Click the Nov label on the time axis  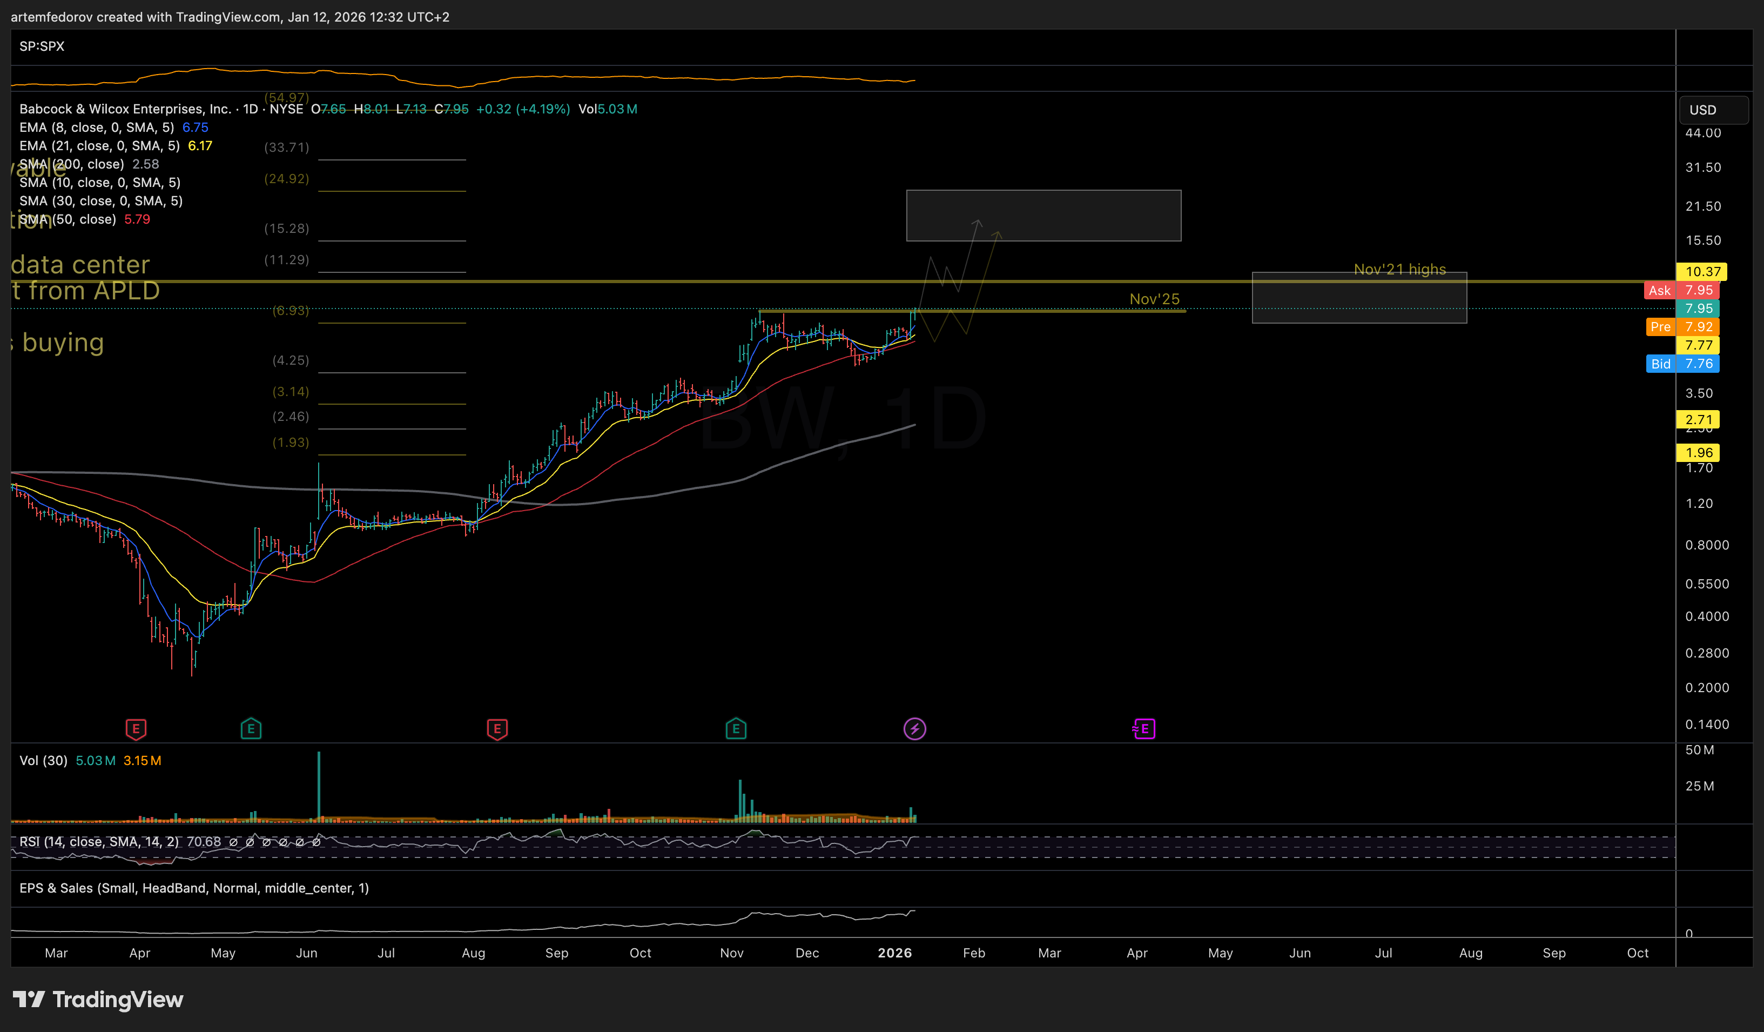(731, 953)
